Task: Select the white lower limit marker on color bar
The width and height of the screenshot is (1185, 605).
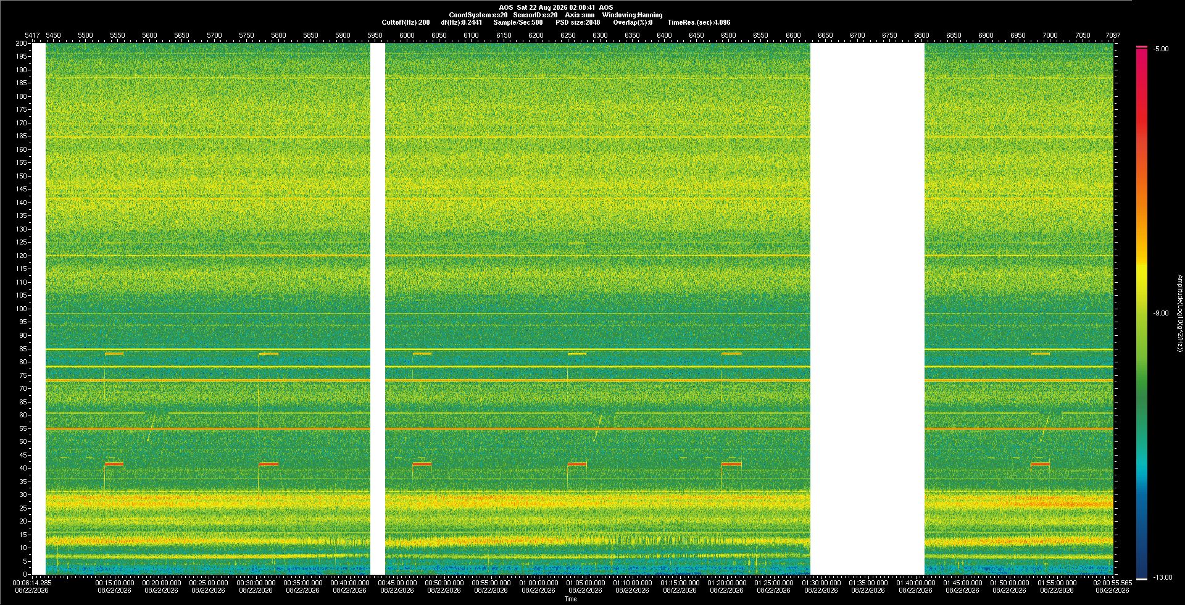Action: point(1142,578)
